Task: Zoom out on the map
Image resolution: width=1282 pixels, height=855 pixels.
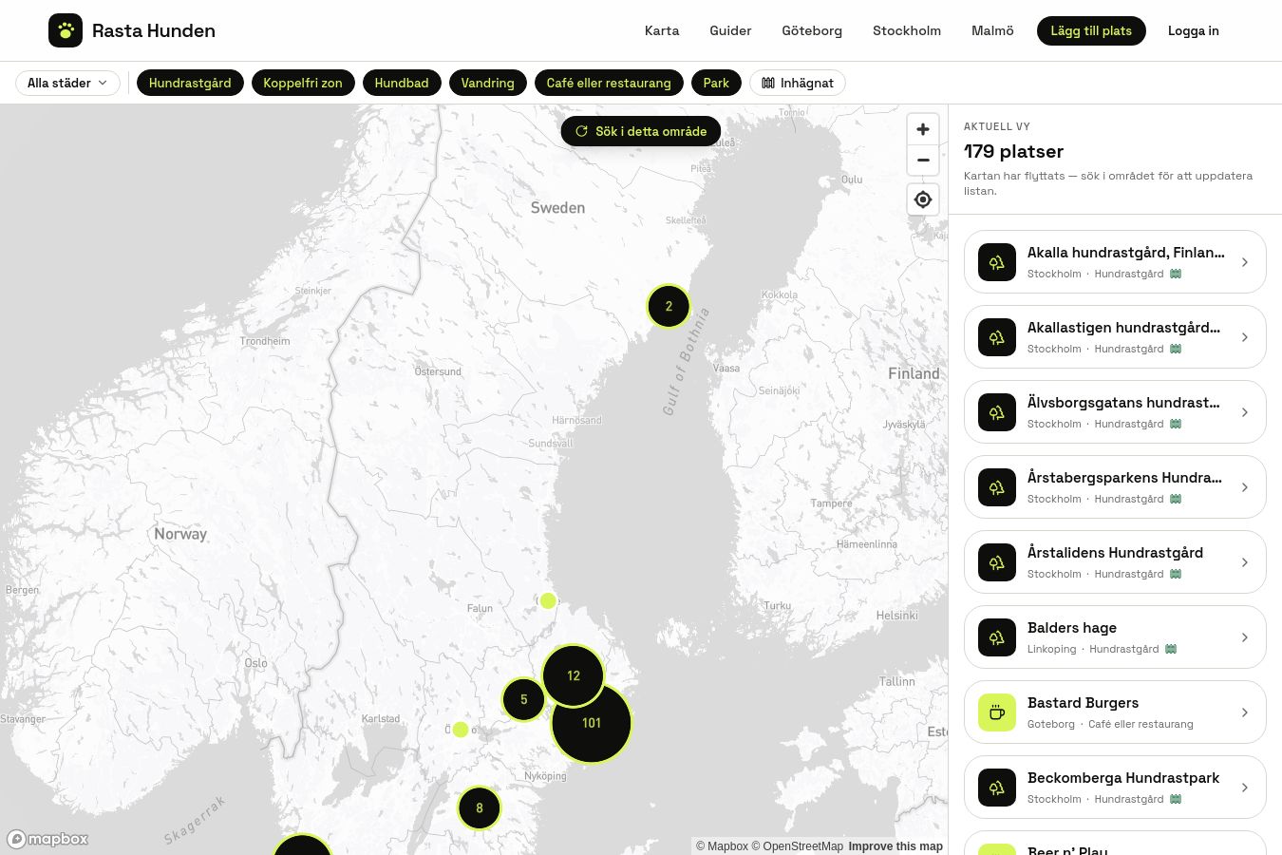Action: [923, 161]
